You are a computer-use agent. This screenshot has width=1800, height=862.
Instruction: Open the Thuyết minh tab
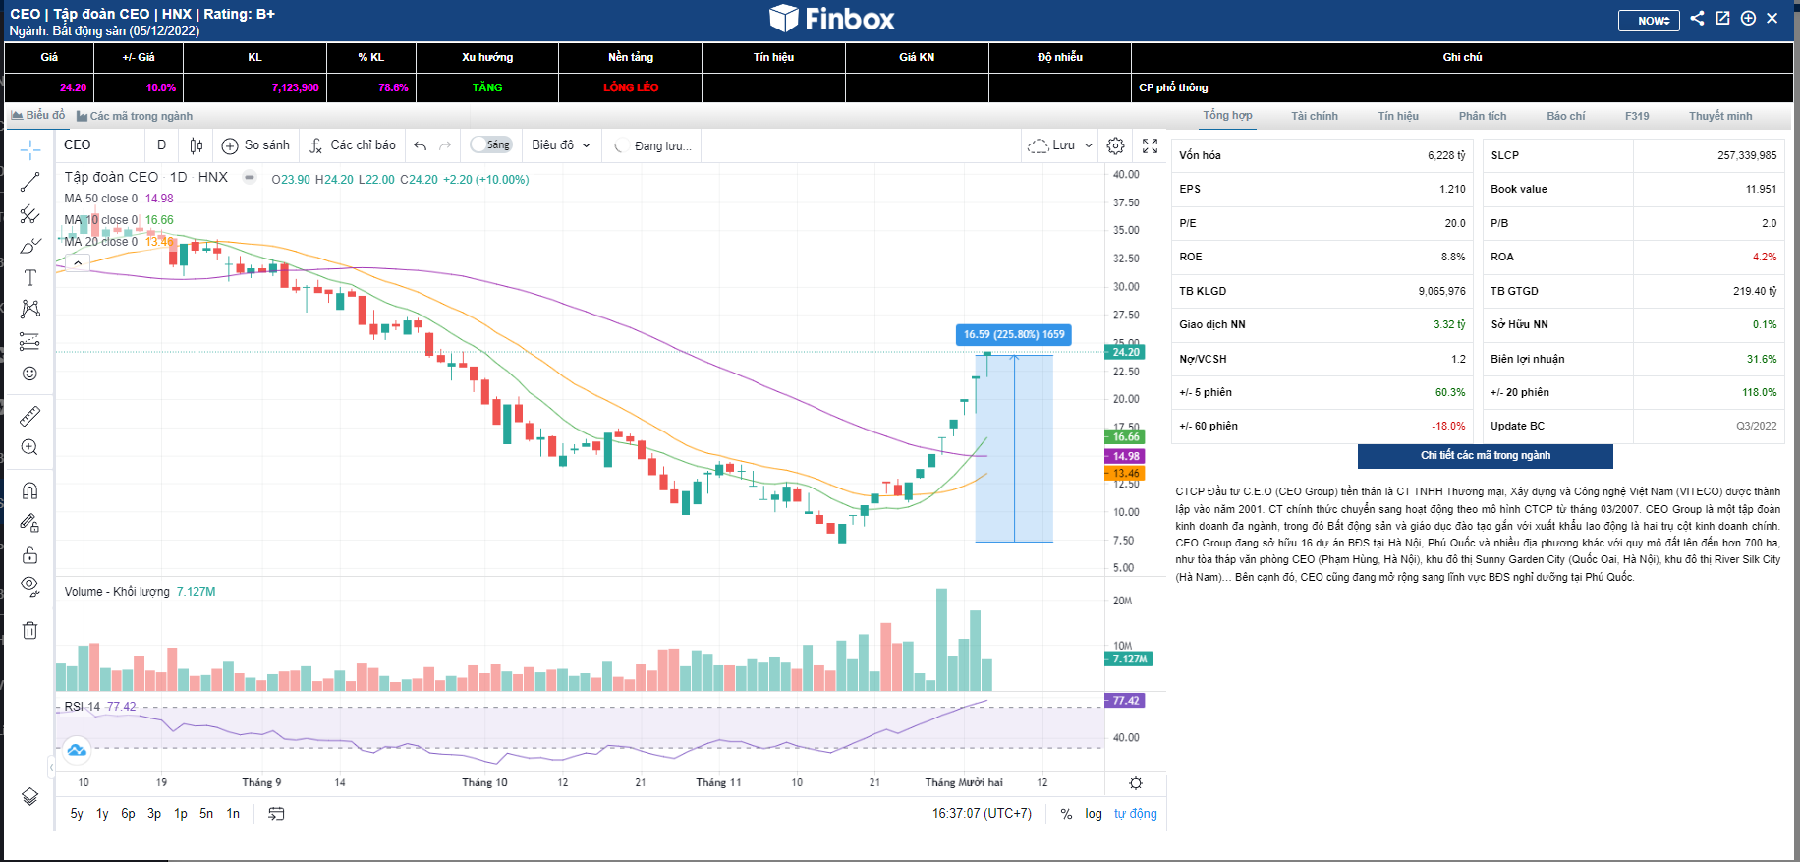pyautogui.click(x=1720, y=116)
